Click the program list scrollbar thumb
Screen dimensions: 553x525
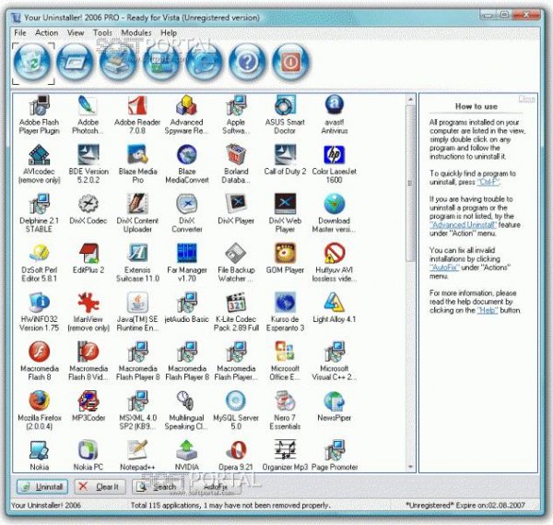[410, 184]
